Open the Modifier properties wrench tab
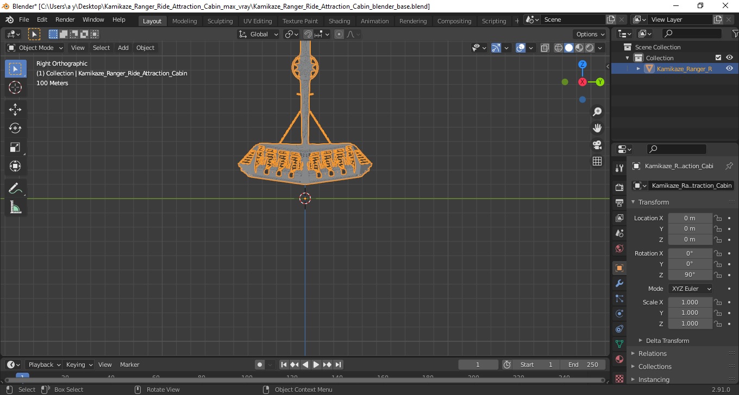The image size is (739, 395). tap(619, 283)
